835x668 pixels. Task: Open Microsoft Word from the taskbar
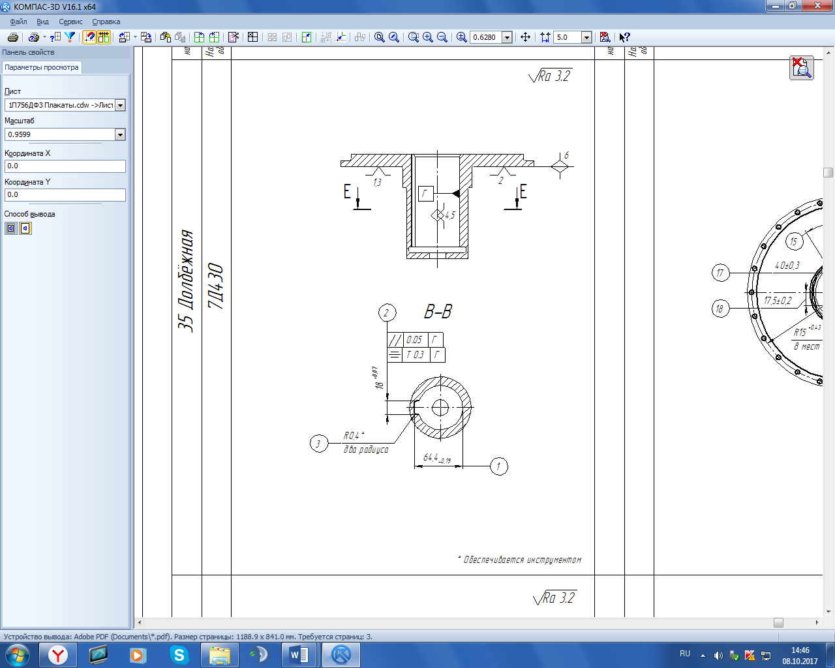299,654
